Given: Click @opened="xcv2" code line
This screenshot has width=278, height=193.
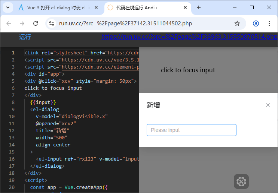Looking at the screenshot, I should point(56,123).
